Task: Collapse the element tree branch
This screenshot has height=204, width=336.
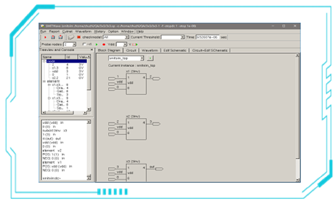Action: (x=44, y=81)
